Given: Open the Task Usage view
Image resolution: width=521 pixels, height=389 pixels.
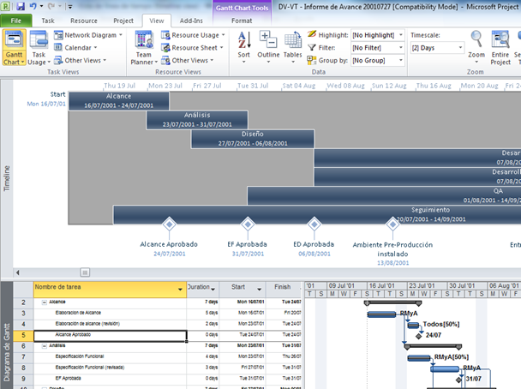Looking at the screenshot, I should pos(39,47).
